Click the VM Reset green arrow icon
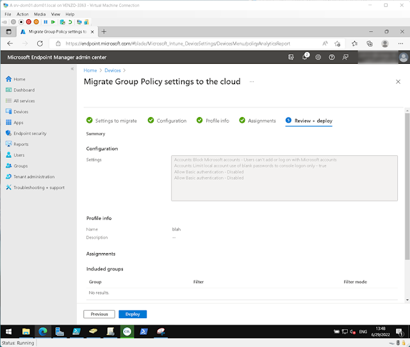The image size is (410, 347). point(53,22)
